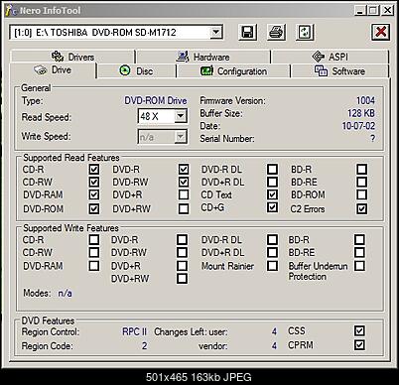Toggle Mount Rainier checkbox

click(272, 266)
